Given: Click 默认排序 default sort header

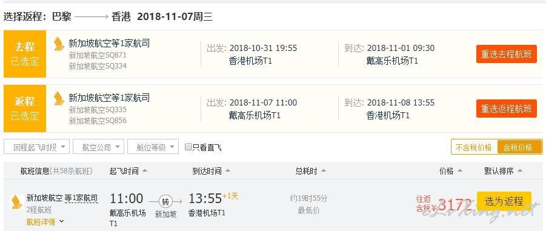Looking at the screenshot, I should (x=503, y=171).
